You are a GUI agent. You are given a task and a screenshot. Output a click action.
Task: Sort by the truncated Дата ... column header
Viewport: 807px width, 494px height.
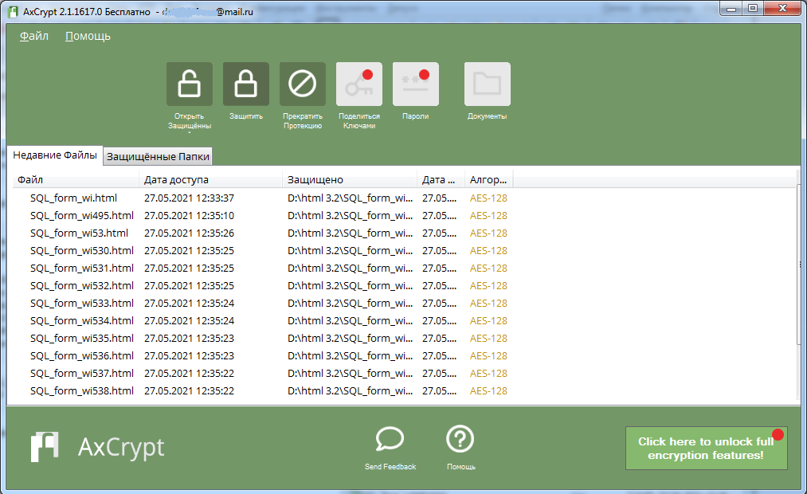(441, 179)
